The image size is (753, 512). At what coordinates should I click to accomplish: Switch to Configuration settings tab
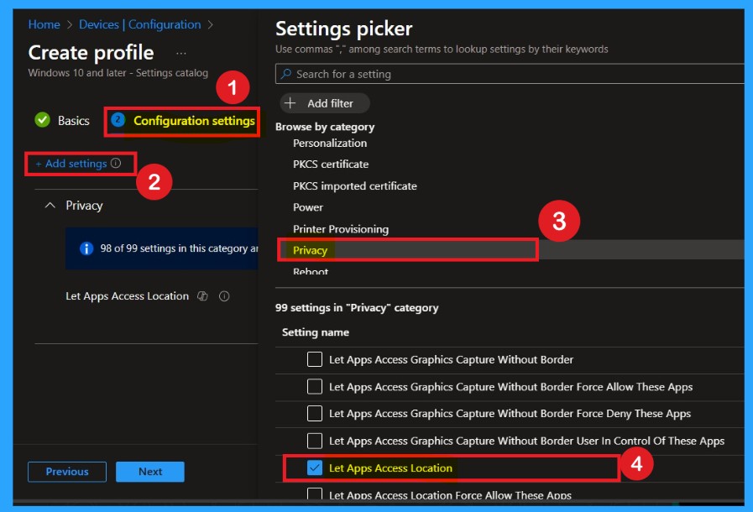[193, 121]
